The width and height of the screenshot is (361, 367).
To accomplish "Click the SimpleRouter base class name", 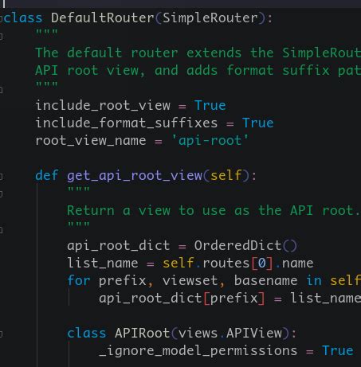I will [210, 18].
